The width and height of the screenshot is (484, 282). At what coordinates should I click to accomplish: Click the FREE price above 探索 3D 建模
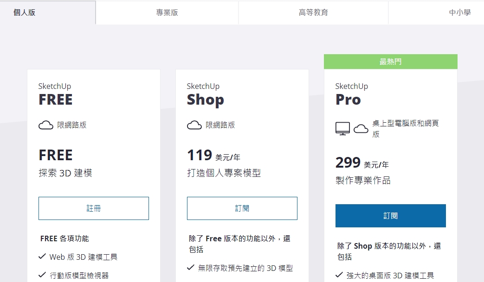(56, 155)
